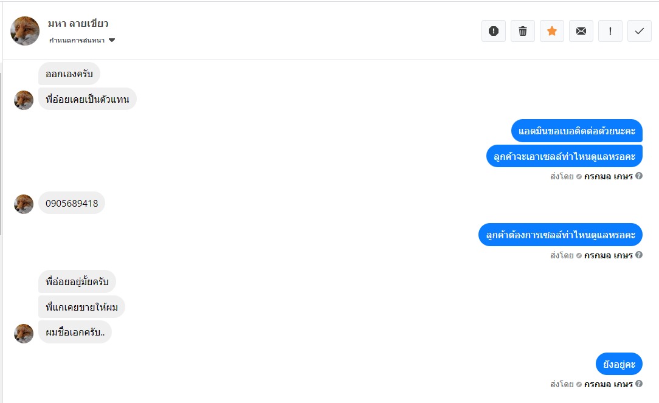This screenshot has height=403, width=659.
Task: Click avatar beside ผมชื่อเอกครับ.. message
Action: [24, 333]
